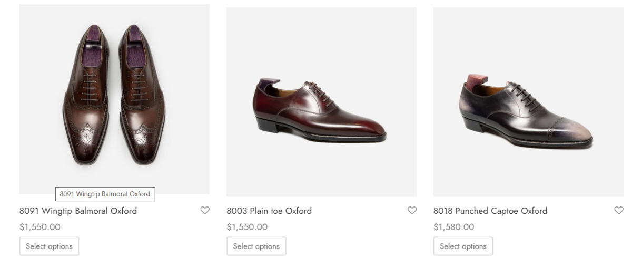Open the grey punched captoe shoe photo
This screenshot has width=632, height=269.
tap(527, 113)
